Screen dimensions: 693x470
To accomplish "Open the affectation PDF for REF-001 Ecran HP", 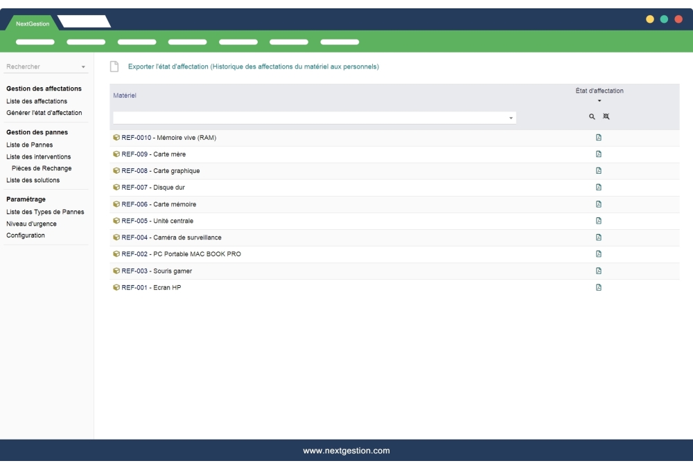I will 598,287.
